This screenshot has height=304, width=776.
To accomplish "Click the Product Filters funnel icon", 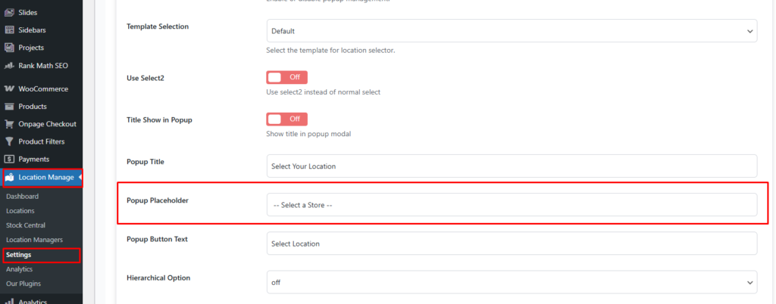I will 9,141.
